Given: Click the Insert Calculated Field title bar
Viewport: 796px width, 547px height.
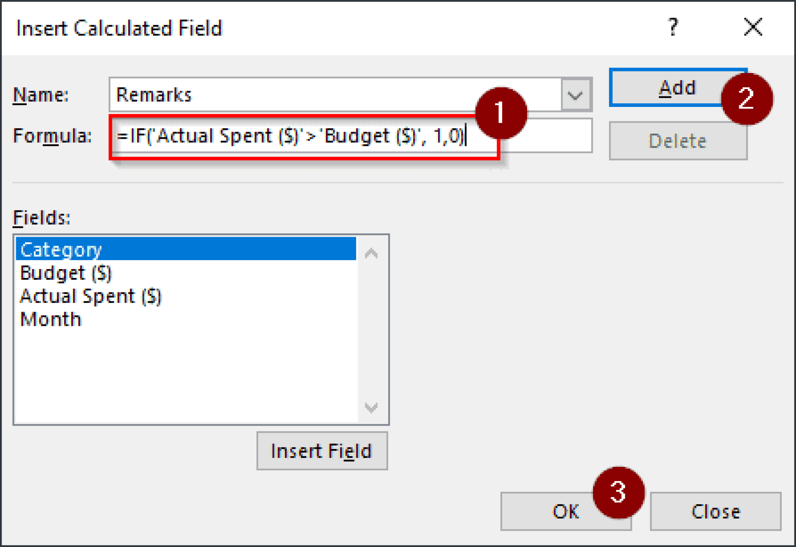Looking at the screenshot, I should click(x=119, y=27).
